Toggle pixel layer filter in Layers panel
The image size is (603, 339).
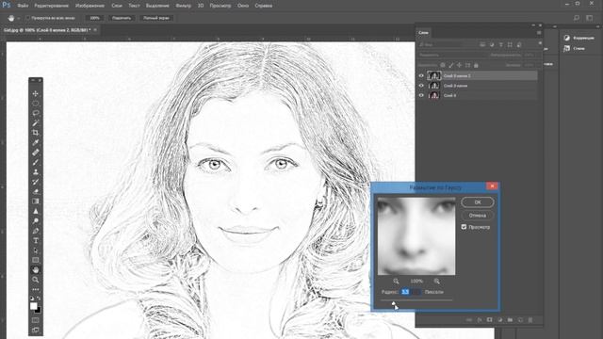pos(482,44)
